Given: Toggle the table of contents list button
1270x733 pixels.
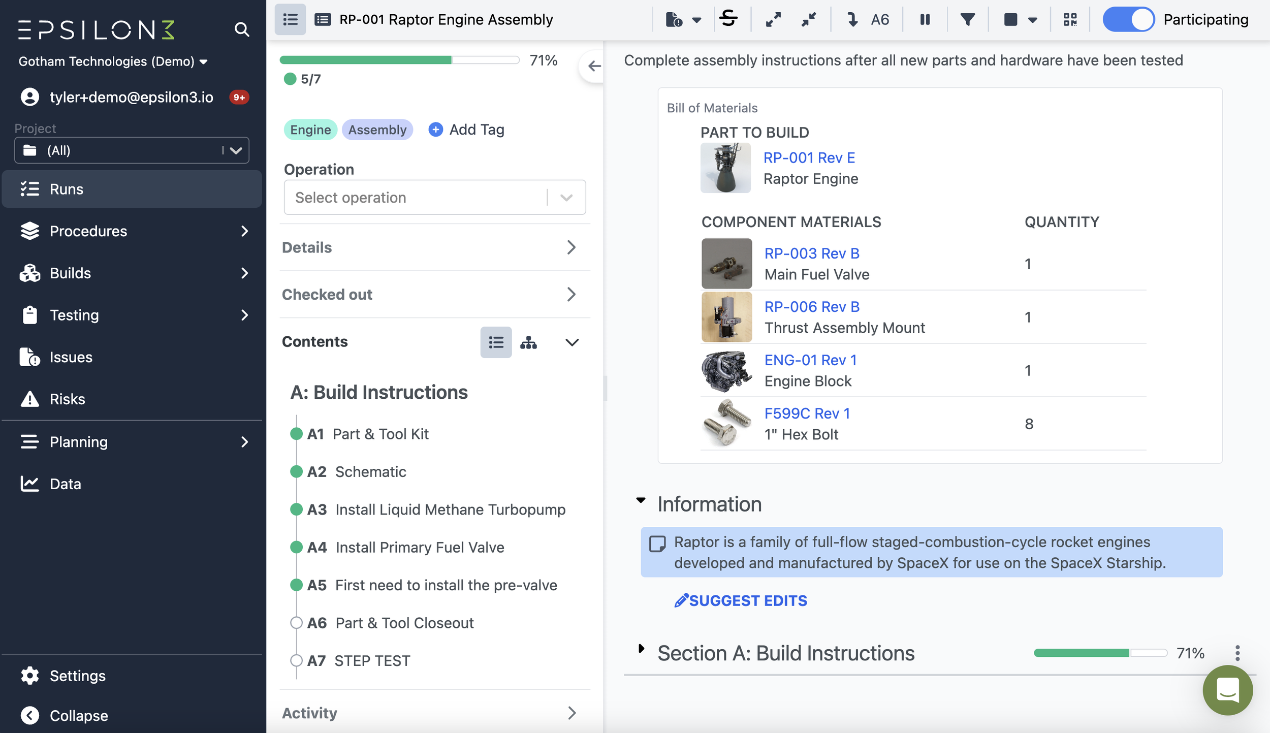Looking at the screenshot, I should (x=291, y=20).
